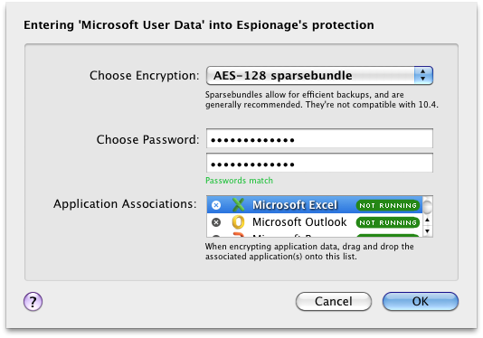This screenshot has height=338, width=483.
Task: Click the blue encryption popup arrows
Action: click(x=423, y=75)
